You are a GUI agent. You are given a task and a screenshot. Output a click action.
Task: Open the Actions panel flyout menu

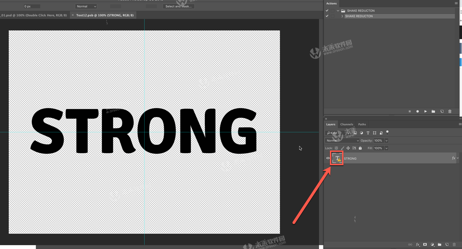(456, 3)
